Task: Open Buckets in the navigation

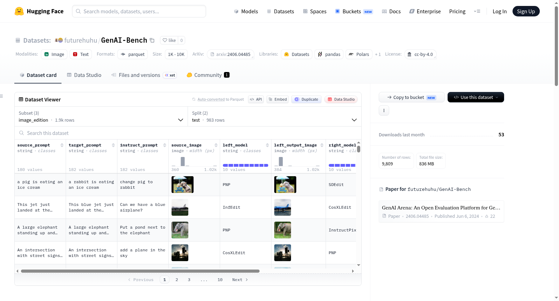Action: [x=354, y=11]
